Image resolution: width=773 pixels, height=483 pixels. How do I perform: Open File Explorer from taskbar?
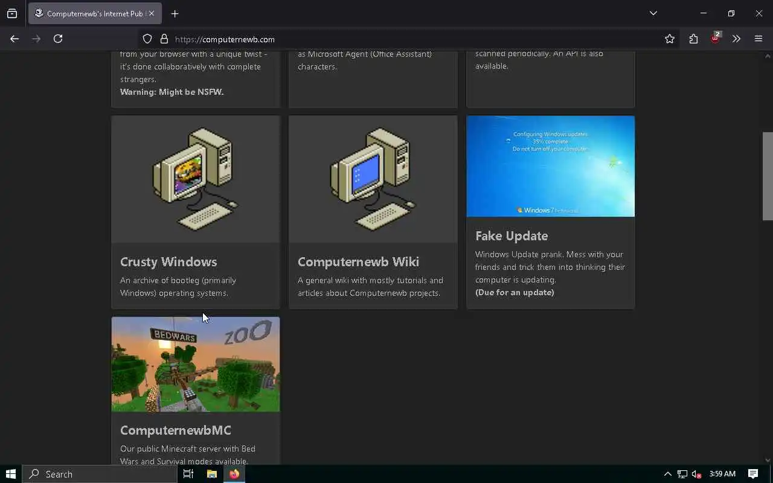click(211, 474)
